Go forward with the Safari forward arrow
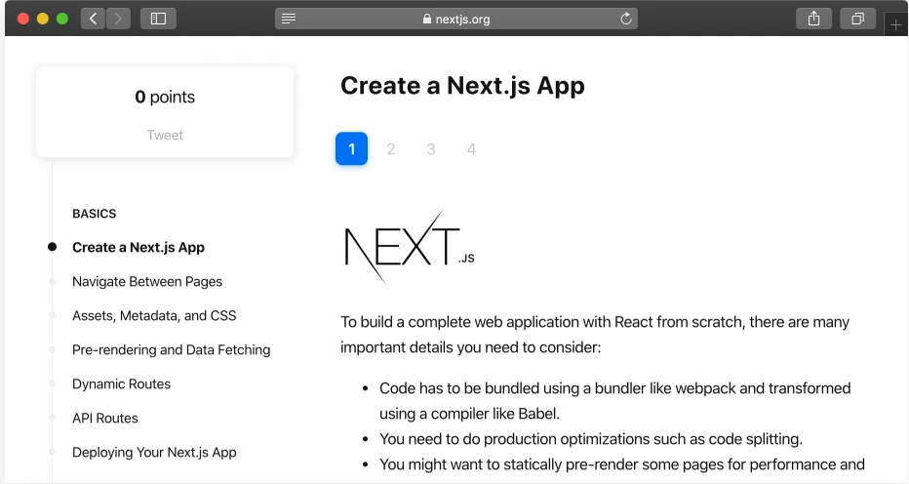This screenshot has height=484, width=909. [x=118, y=19]
